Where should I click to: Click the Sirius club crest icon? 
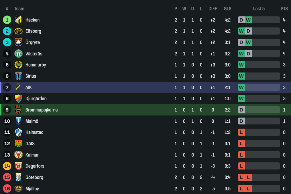pos(18,76)
